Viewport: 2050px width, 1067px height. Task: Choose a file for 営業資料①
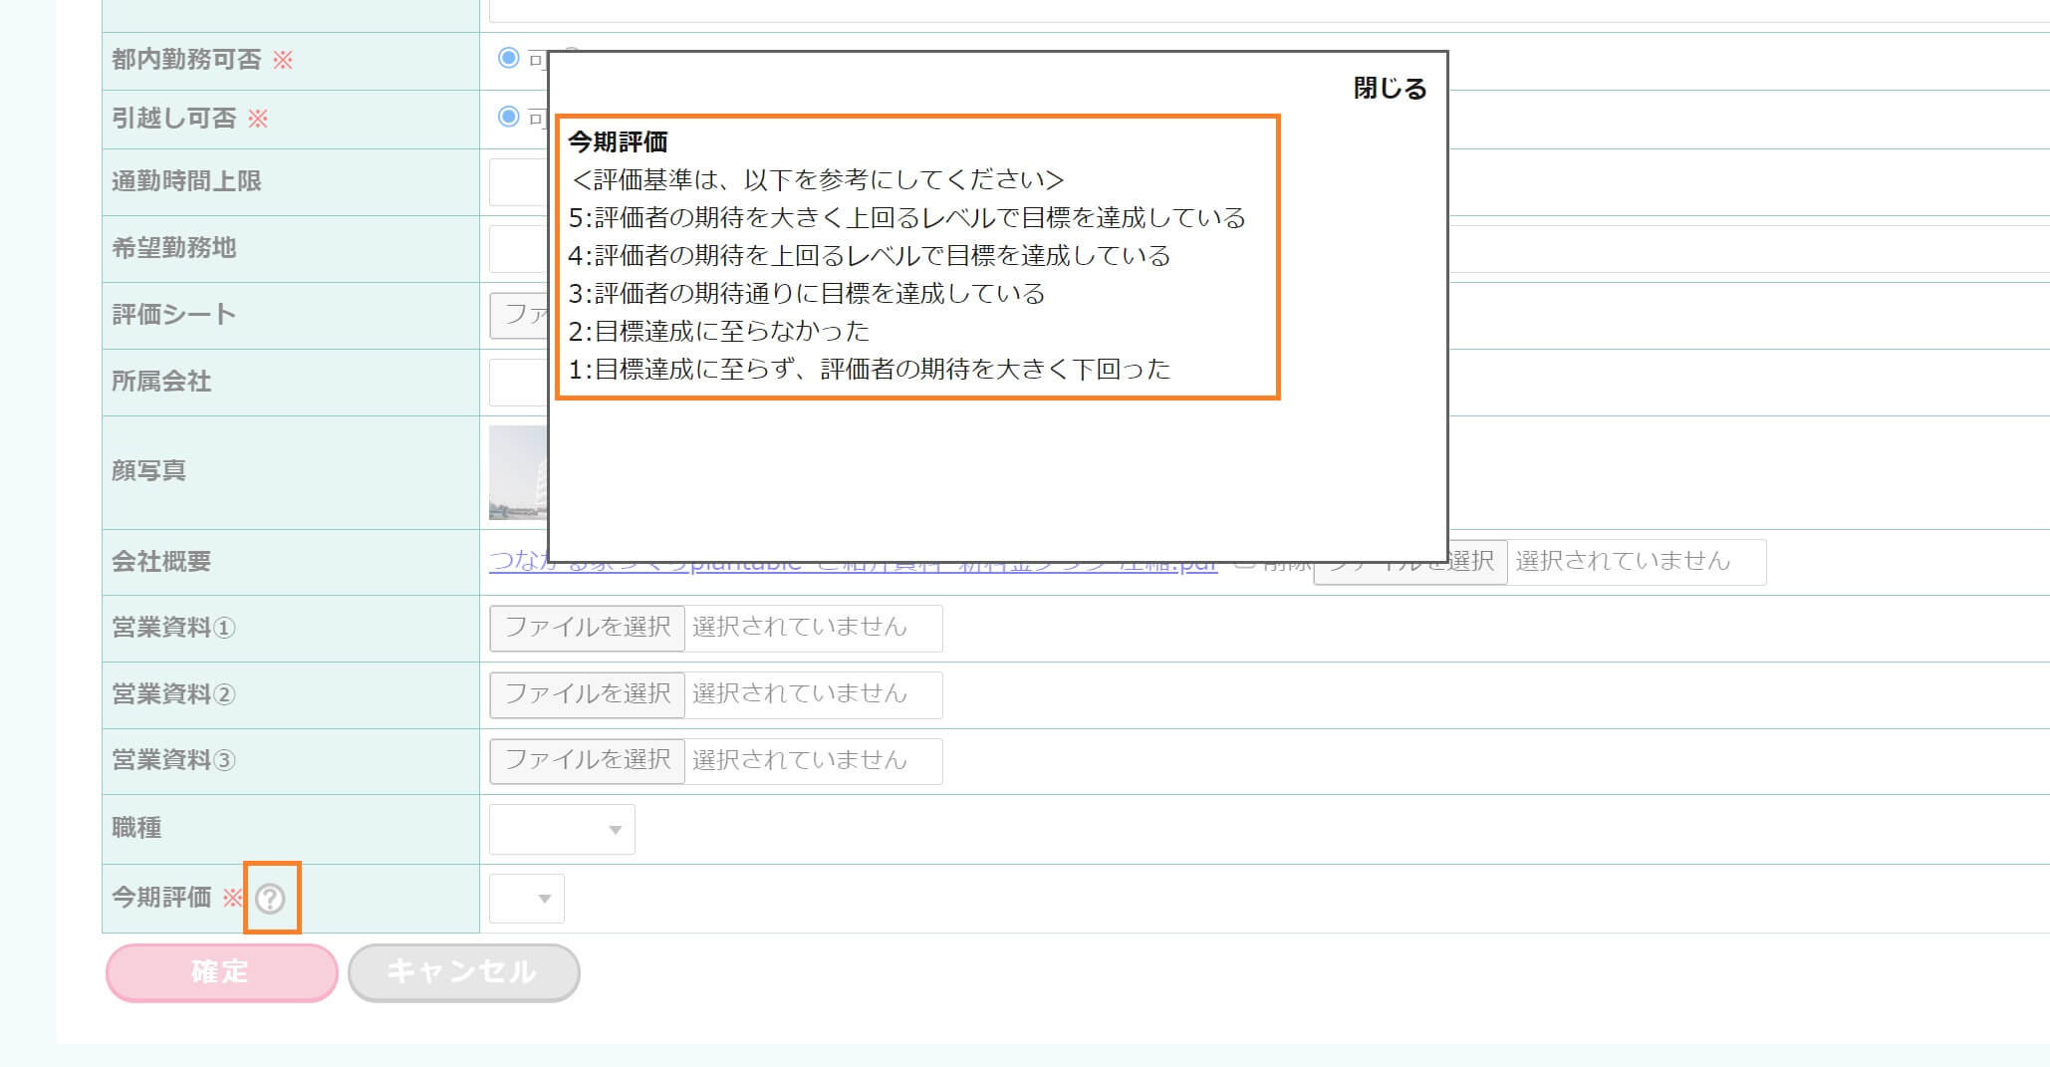587,628
